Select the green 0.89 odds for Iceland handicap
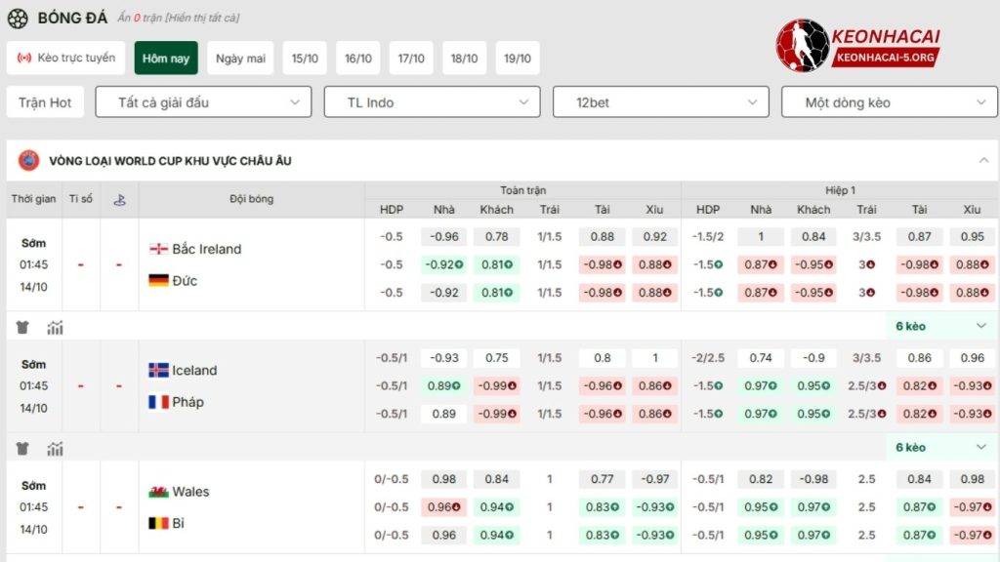Screen dimensions: 1000x562 (441, 385)
